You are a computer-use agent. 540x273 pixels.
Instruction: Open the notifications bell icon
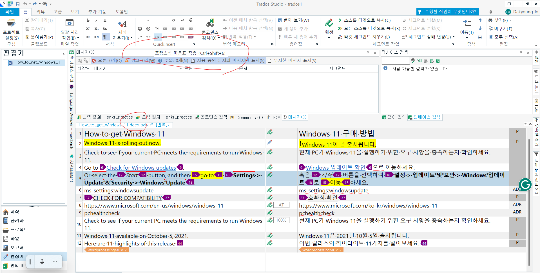(491, 12)
